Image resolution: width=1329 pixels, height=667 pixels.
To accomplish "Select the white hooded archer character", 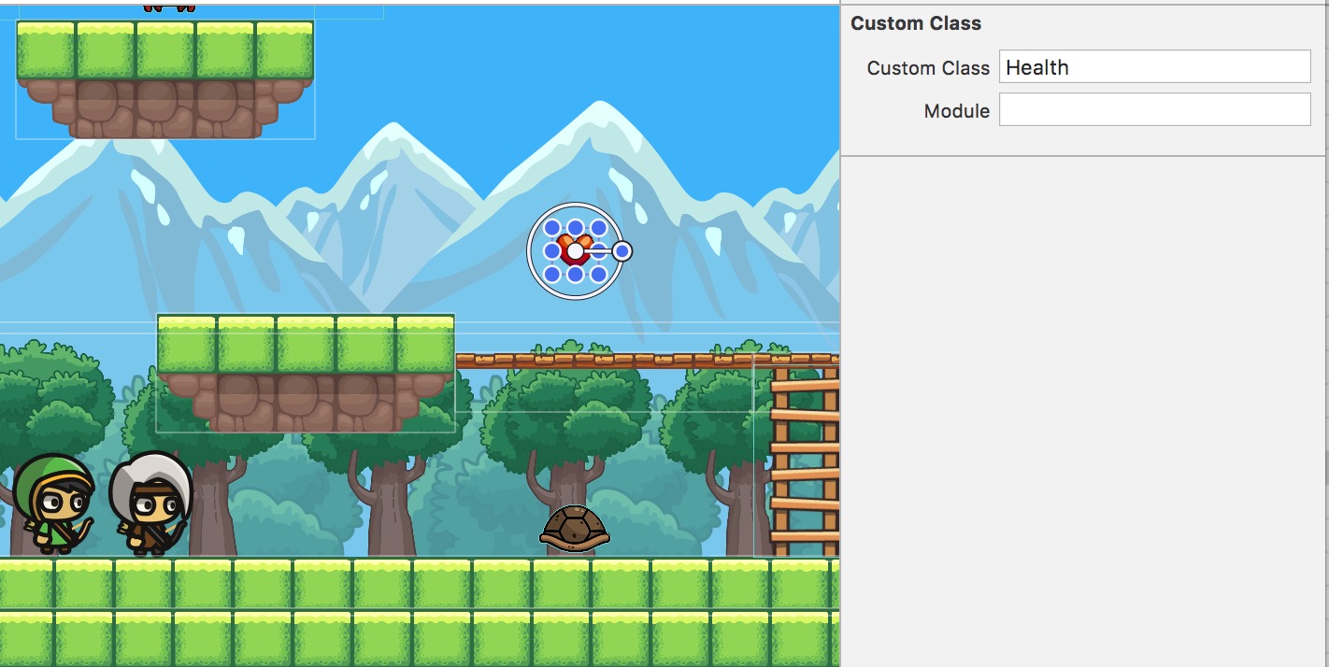I will [x=150, y=504].
